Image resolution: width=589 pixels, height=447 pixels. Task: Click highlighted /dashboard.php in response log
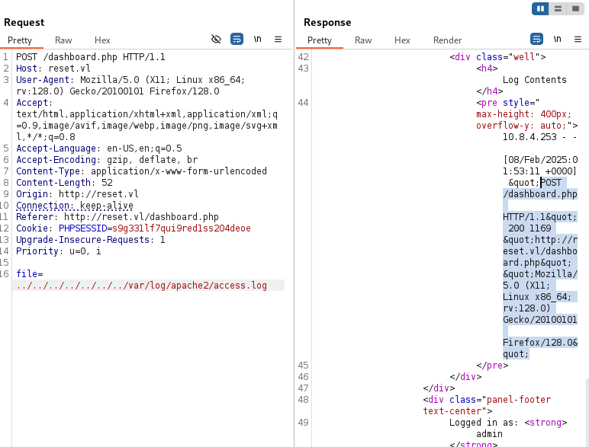tap(540, 194)
